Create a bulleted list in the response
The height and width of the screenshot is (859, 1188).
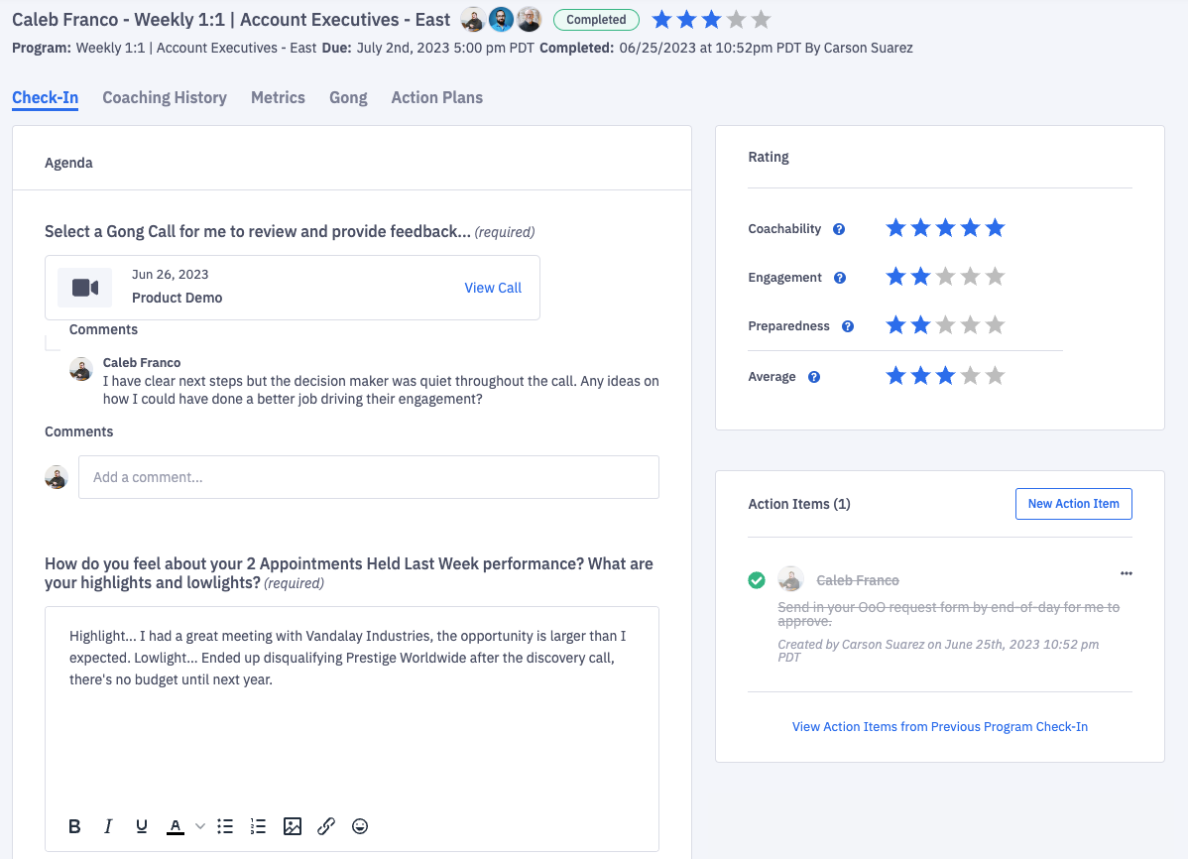225,825
